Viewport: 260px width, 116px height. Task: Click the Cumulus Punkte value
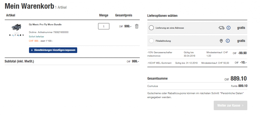242,86
